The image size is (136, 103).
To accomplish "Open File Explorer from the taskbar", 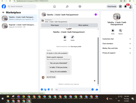I will (8, 96).
